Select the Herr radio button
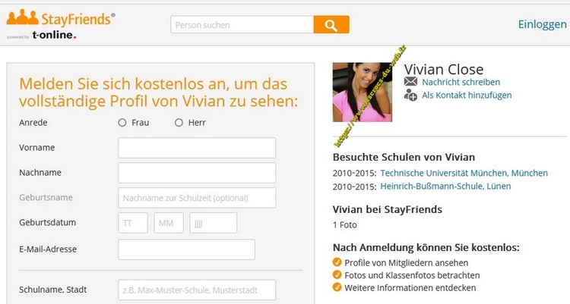570x304 pixels. pyautogui.click(x=179, y=123)
